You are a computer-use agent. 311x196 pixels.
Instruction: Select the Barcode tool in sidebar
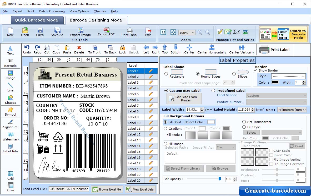11,63
